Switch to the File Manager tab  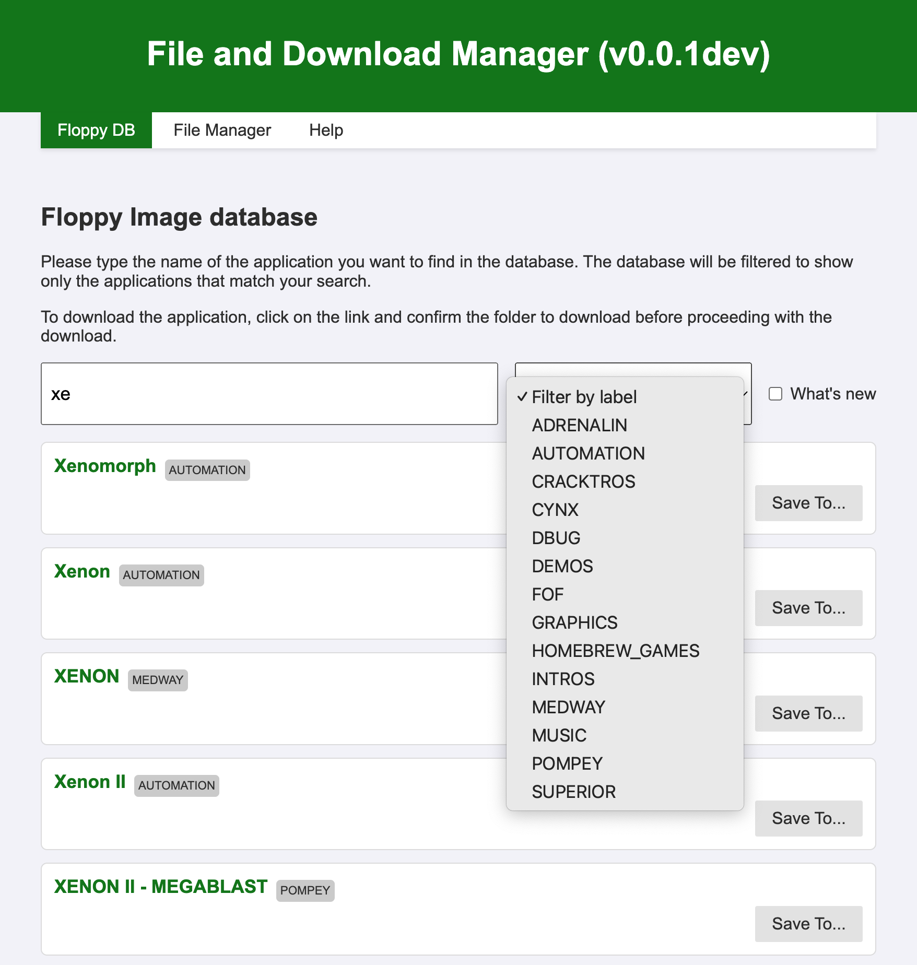click(222, 130)
